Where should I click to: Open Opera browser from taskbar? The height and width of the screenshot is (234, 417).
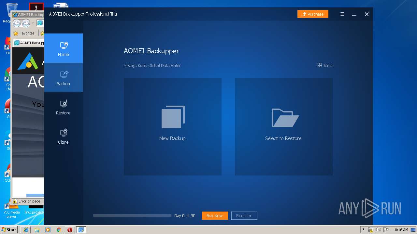point(70,230)
